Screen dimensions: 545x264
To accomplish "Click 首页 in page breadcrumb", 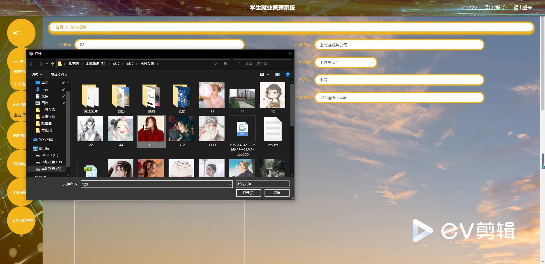I will coord(59,27).
